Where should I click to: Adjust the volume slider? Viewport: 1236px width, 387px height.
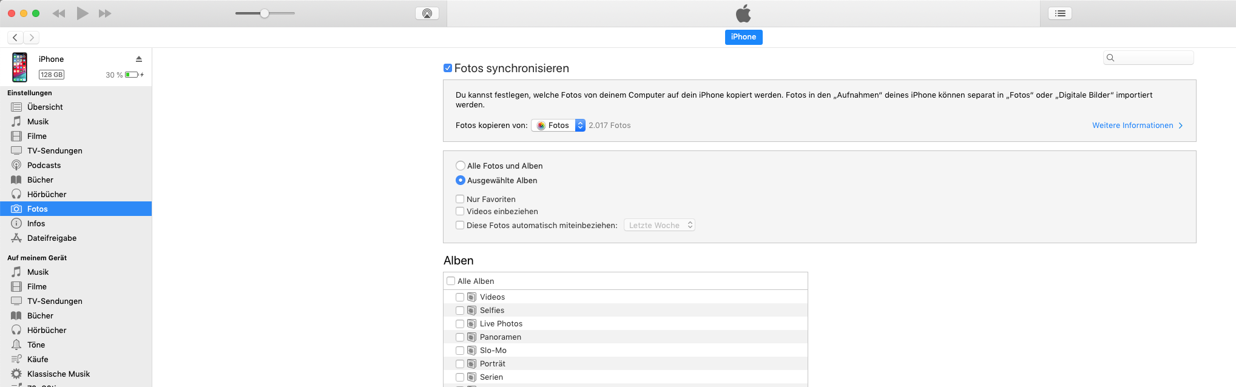265,13
